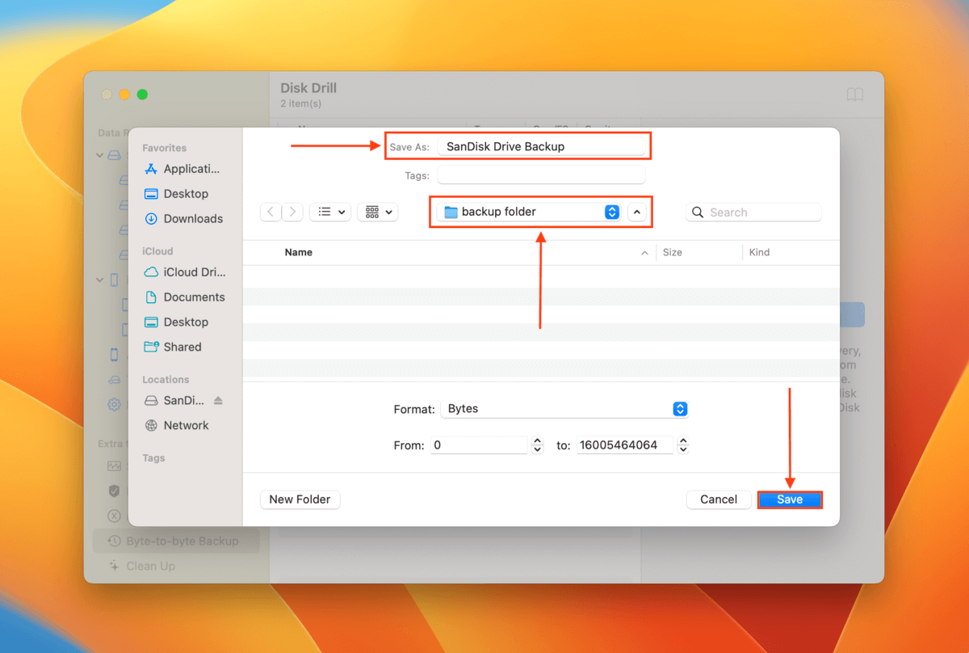The image size is (969, 653).
Task: Click the From value field
Action: (x=479, y=445)
